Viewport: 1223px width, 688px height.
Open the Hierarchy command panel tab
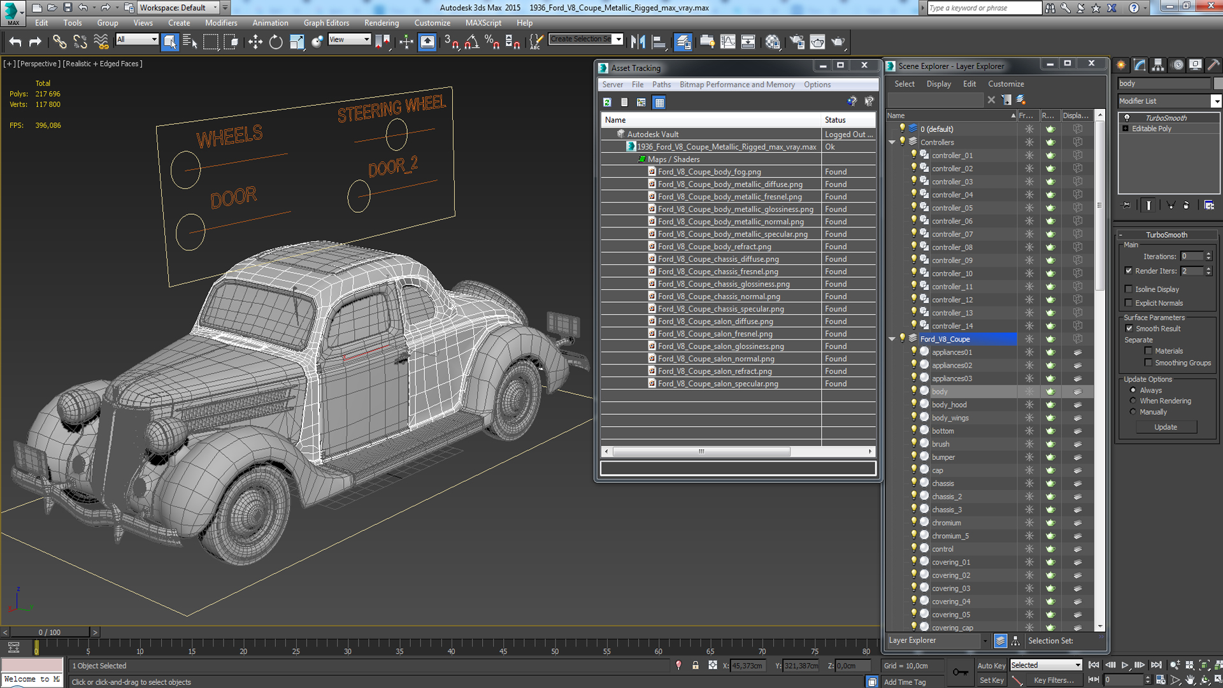tap(1158, 65)
